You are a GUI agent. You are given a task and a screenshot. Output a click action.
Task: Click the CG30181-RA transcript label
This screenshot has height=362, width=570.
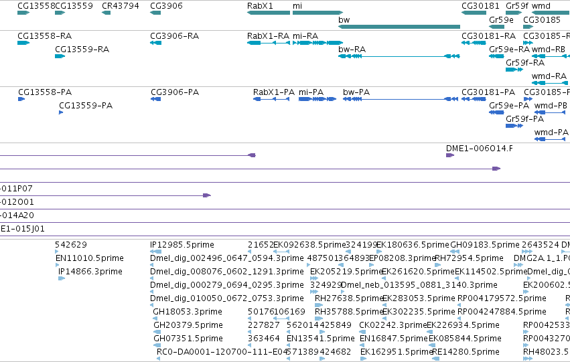coord(488,36)
